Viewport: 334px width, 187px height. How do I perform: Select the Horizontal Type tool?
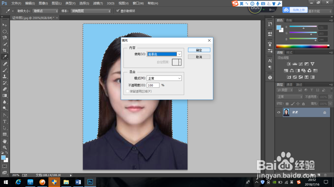[4, 122]
